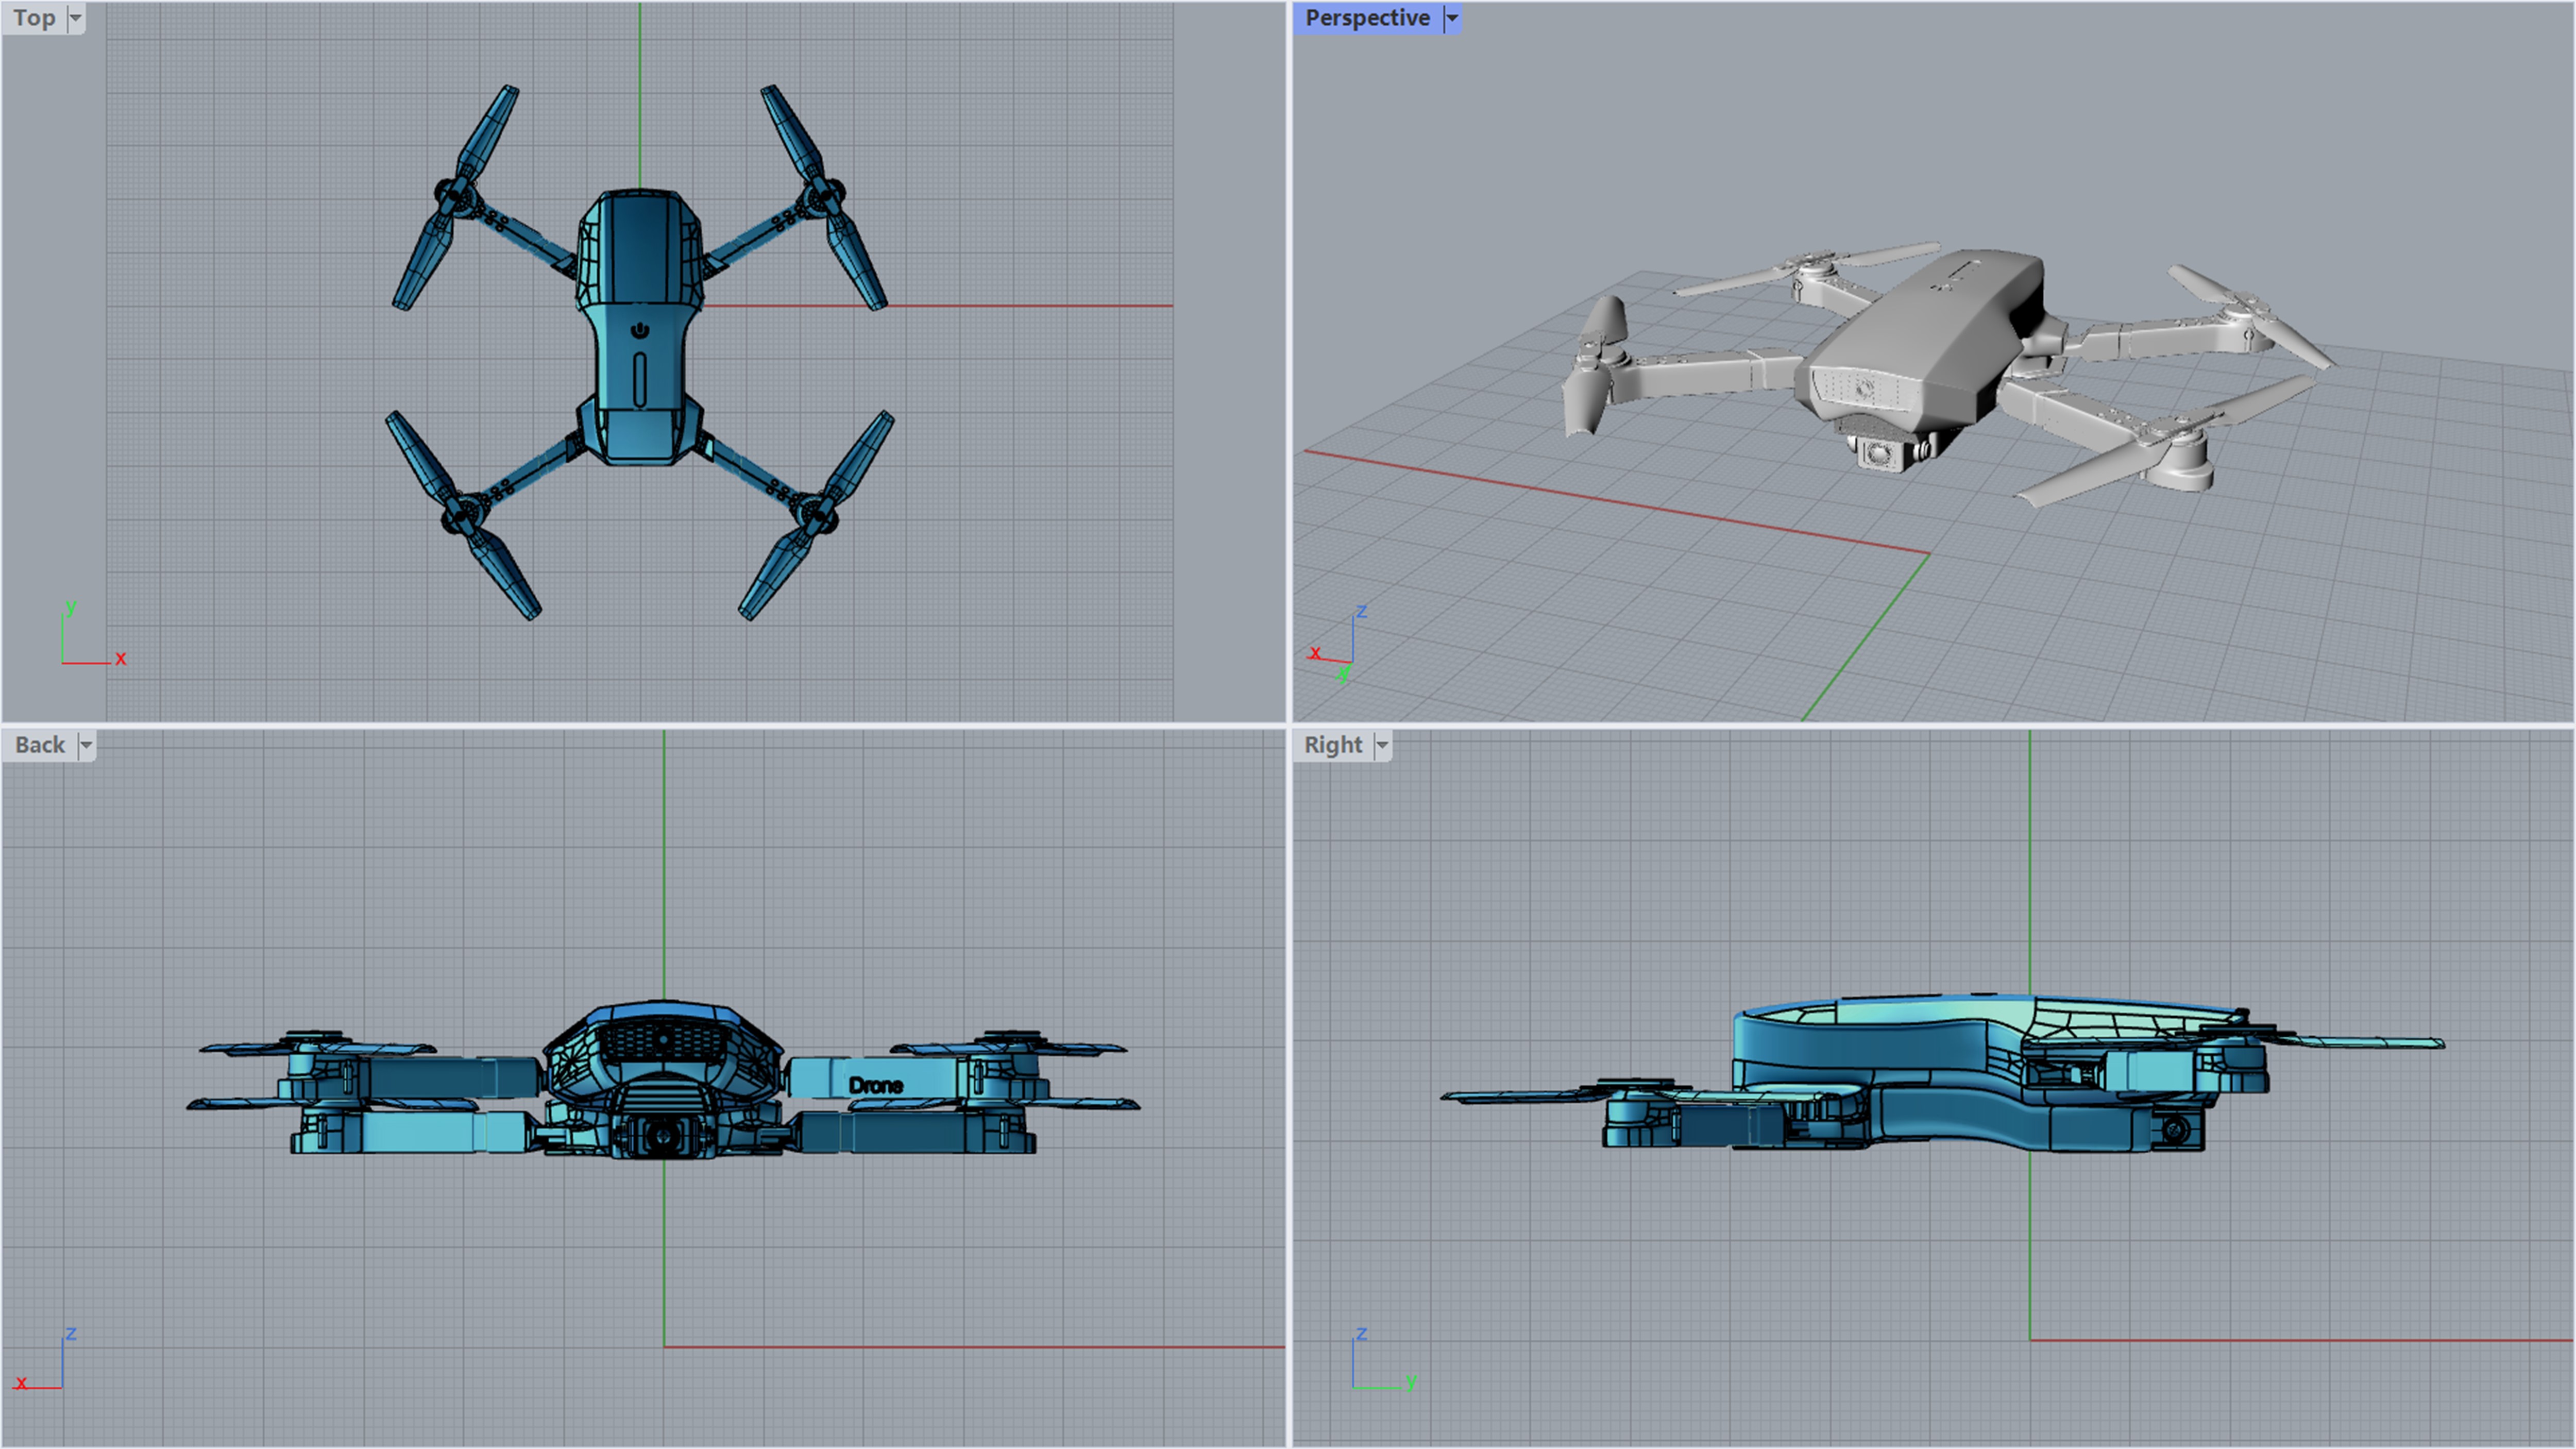Expand the Right viewport menu arrow
2576x1449 pixels.
1382,745
